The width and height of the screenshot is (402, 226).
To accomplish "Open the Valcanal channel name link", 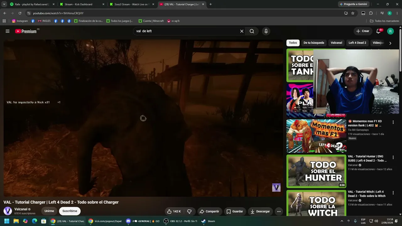I will click(x=21, y=209).
